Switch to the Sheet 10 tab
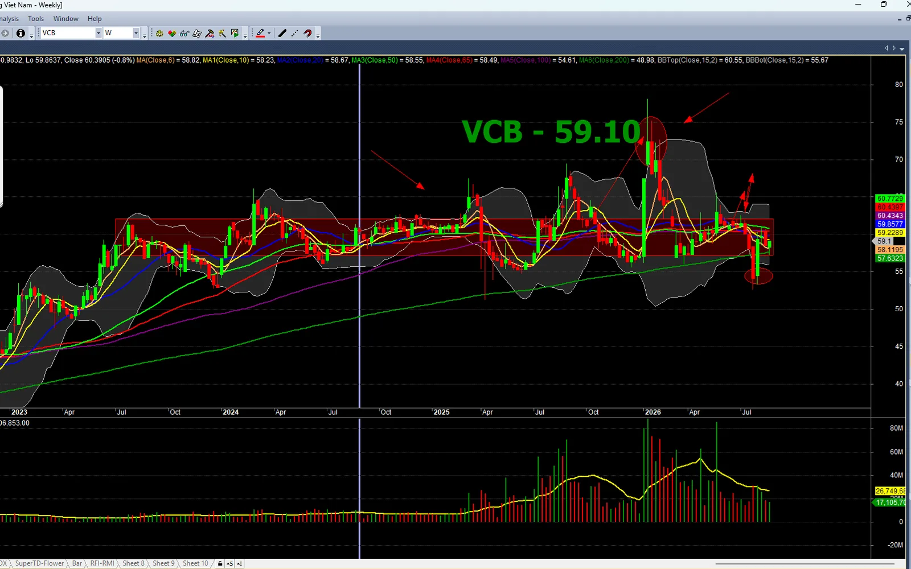 (195, 564)
